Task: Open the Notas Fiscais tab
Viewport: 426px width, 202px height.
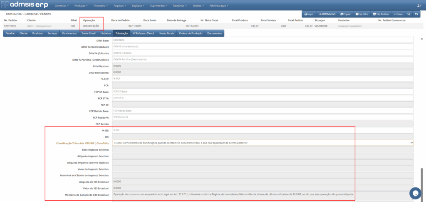Action: click(x=167, y=33)
